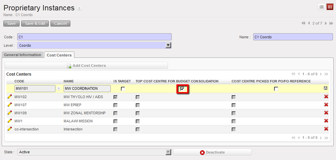
Task: Expand the State dropdown set to Active
Action: [168, 152]
